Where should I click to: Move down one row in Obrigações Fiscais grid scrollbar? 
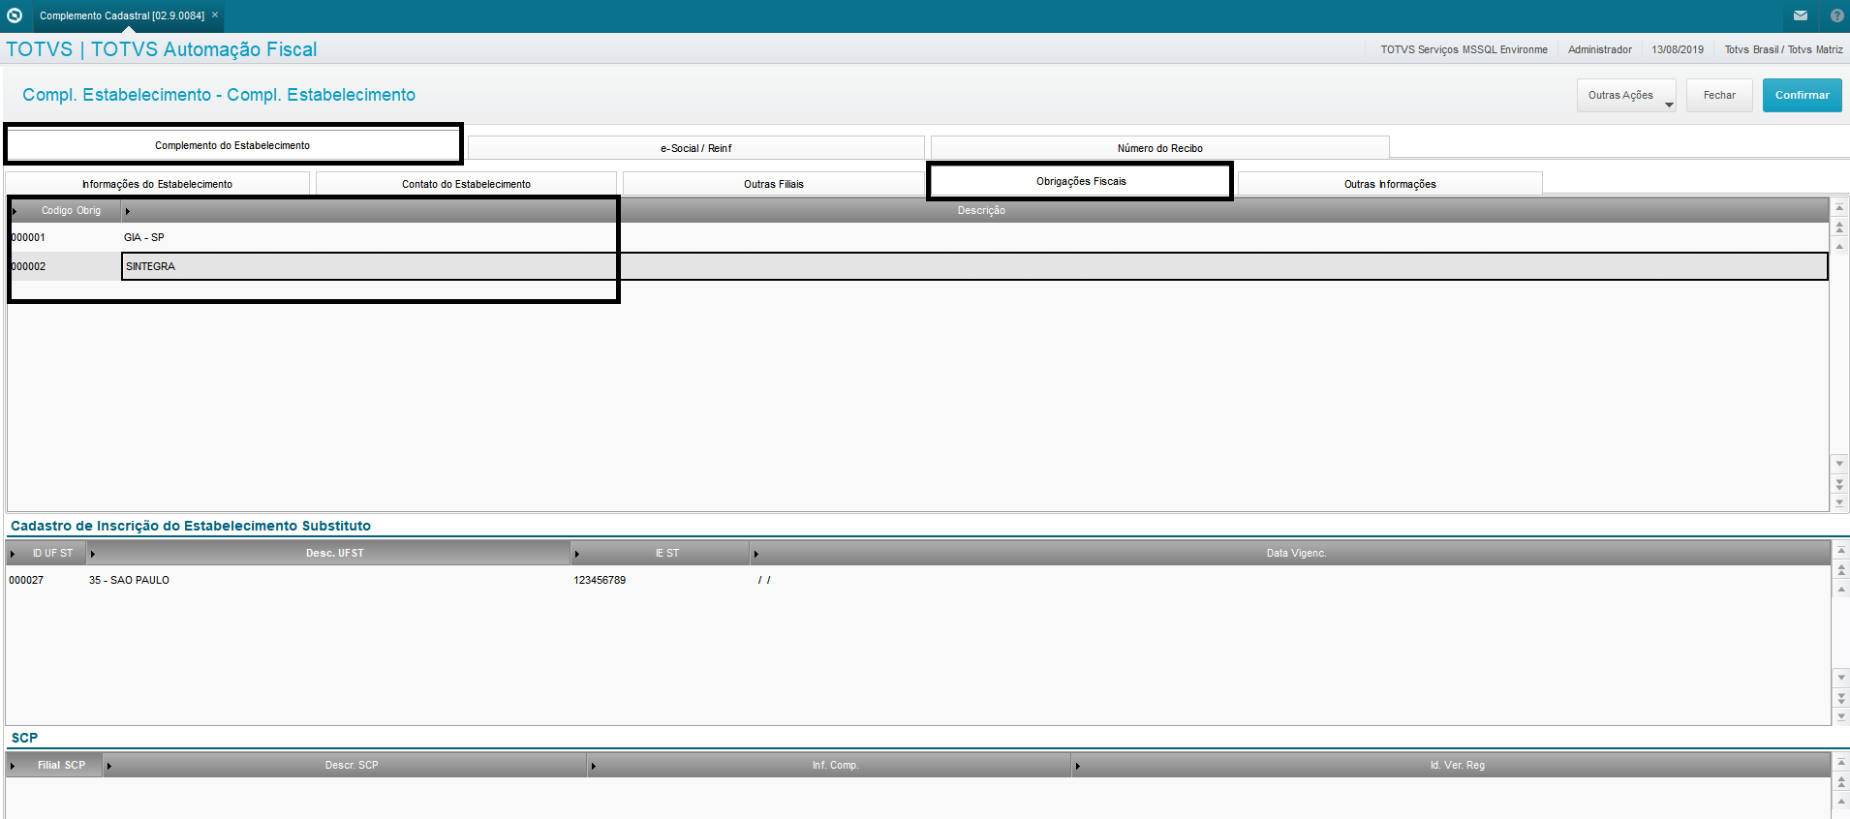(1839, 464)
